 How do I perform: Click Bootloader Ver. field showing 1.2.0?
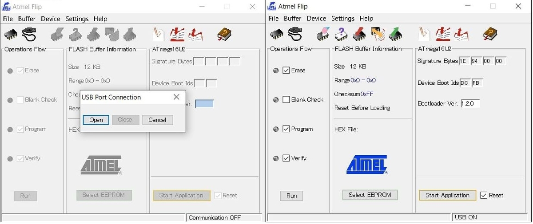[x=470, y=104]
